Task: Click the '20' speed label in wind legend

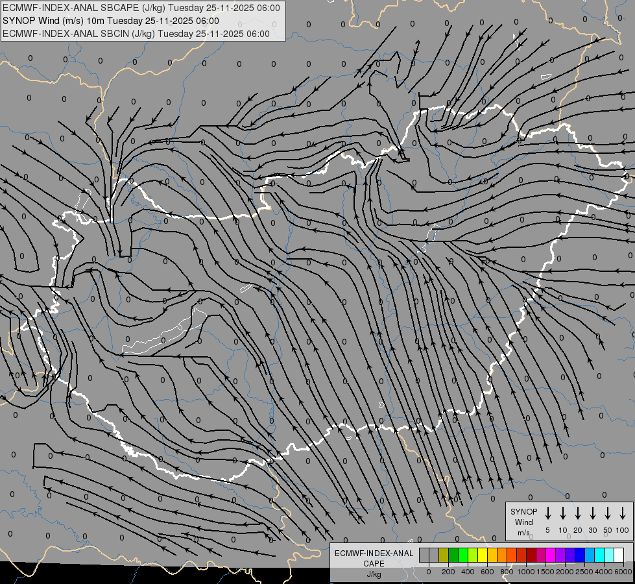Action: point(577,530)
